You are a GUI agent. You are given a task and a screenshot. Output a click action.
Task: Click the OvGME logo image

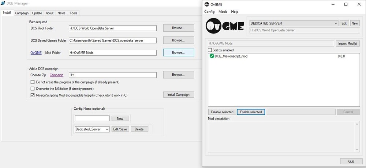[225, 25]
